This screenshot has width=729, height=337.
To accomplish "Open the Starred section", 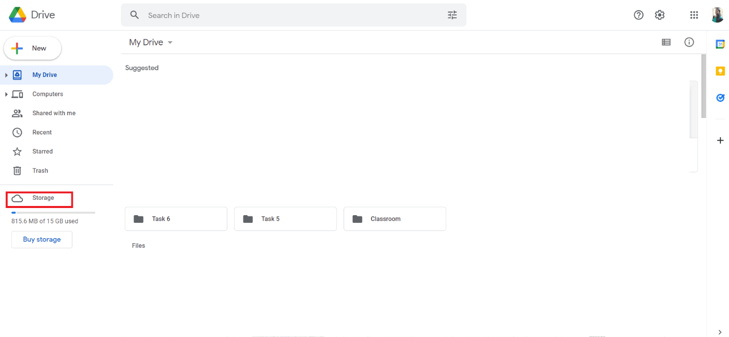I will tap(57, 151).
